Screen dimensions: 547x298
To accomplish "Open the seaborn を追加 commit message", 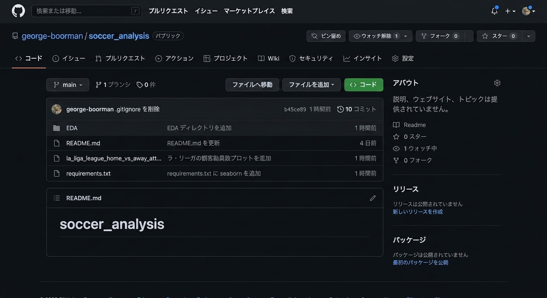I will point(214,173).
